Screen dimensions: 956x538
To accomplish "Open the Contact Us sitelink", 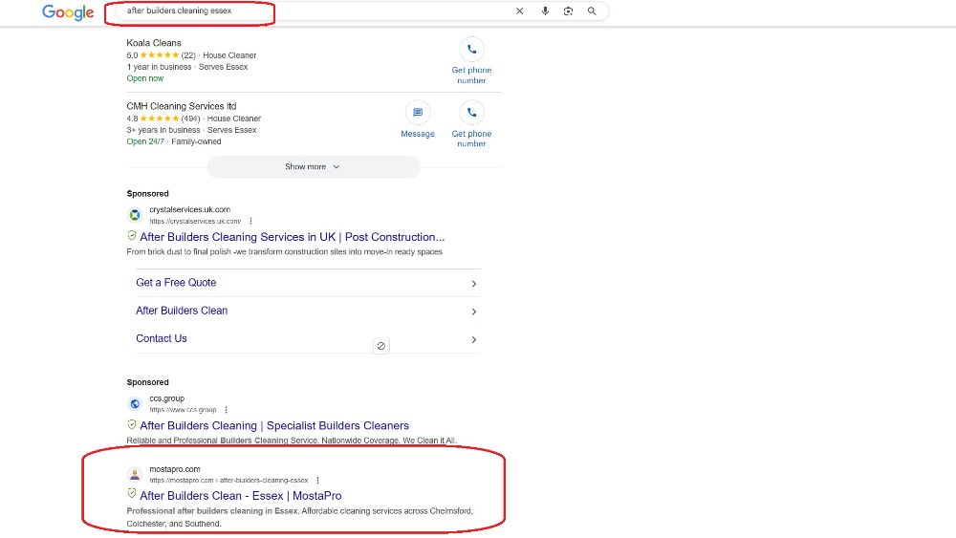I will click(162, 338).
